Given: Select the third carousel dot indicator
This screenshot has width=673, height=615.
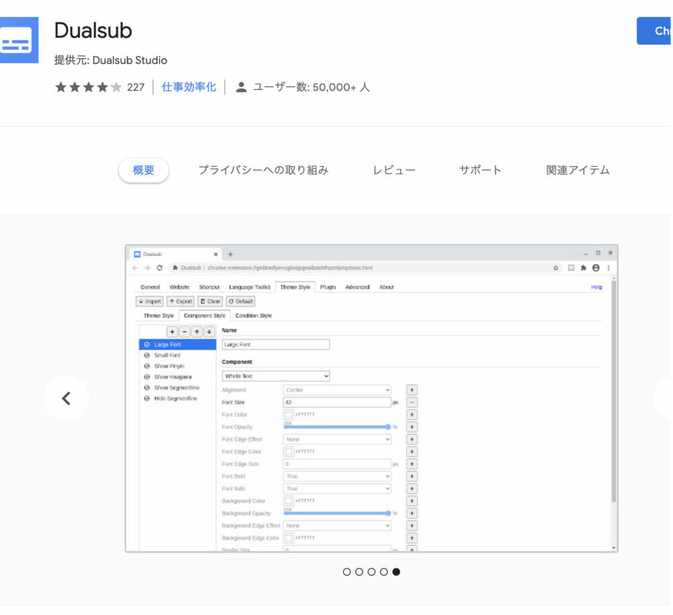Looking at the screenshot, I should pyautogui.click(x=371, y=572).
